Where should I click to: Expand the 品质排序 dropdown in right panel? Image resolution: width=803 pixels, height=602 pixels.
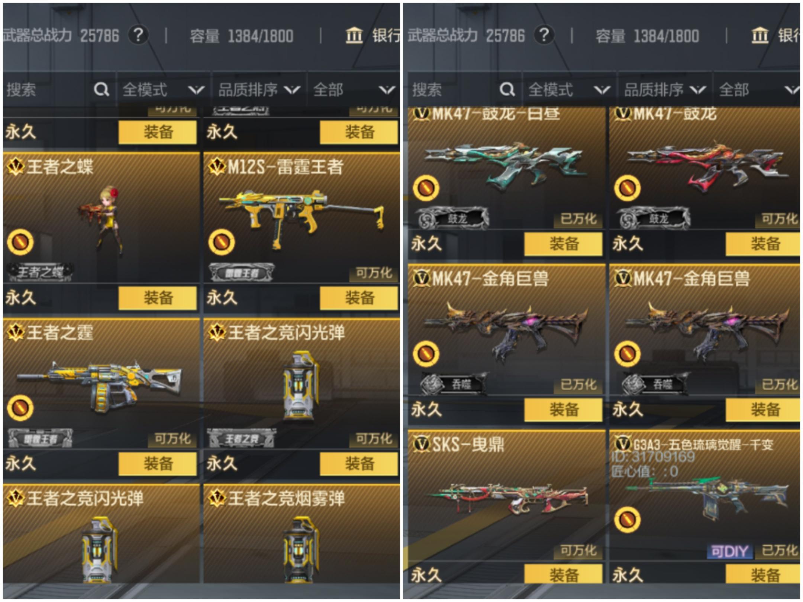tap(665, 90)
